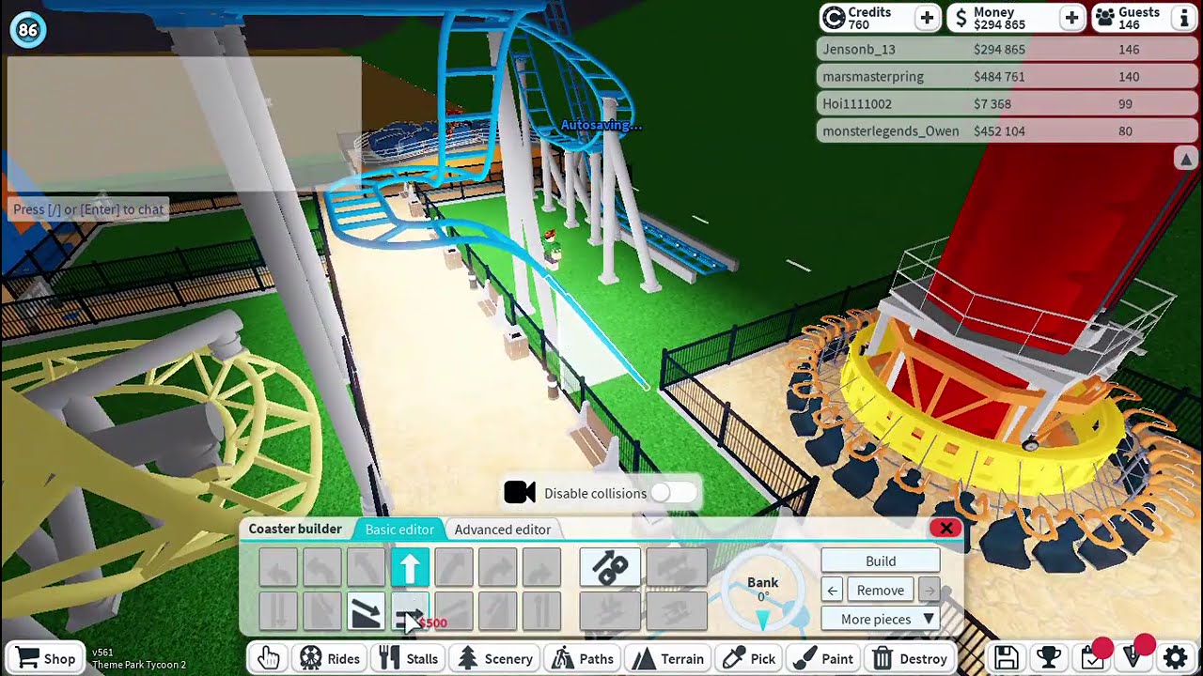Click the Remove button
This screenshot has width=1203, height=676.
coord(881,590)
